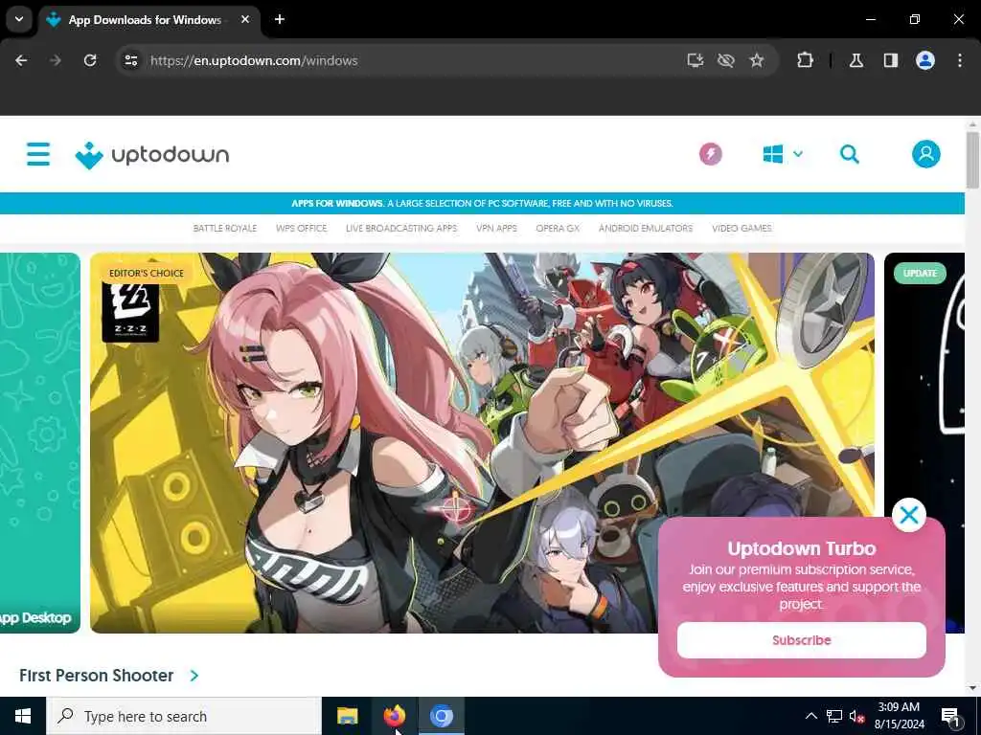
Task: Open the Opera GX link
Action: coord(558,228)
